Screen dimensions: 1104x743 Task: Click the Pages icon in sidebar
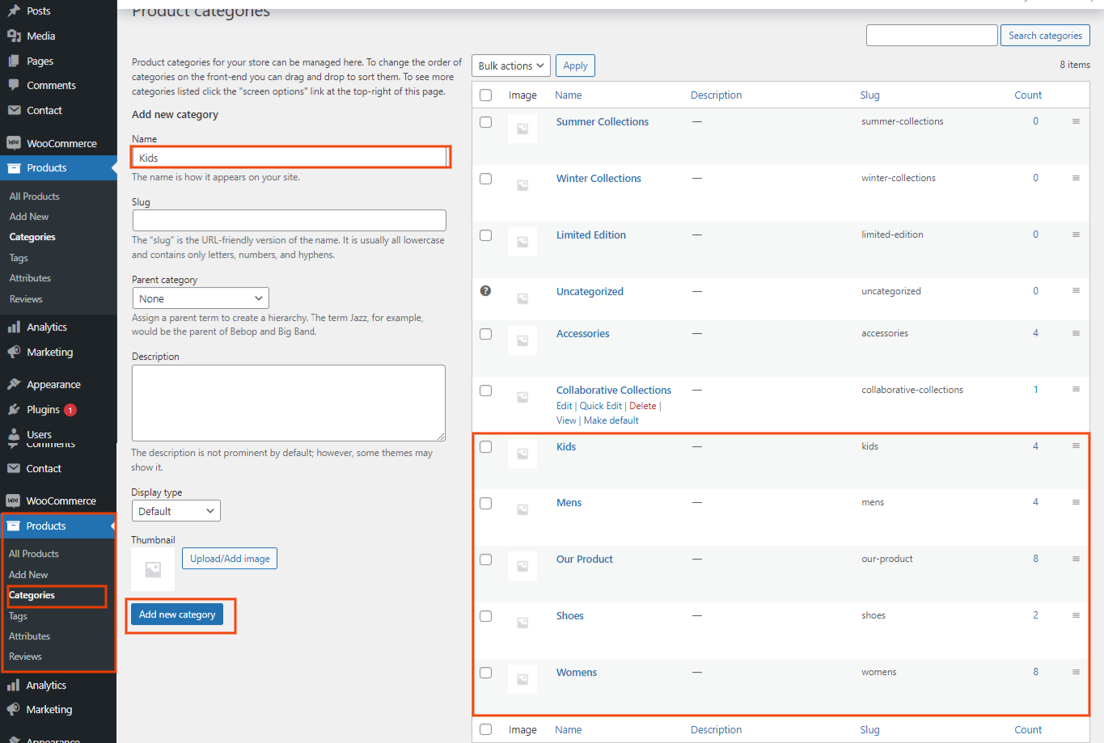[x=14, y=61]
